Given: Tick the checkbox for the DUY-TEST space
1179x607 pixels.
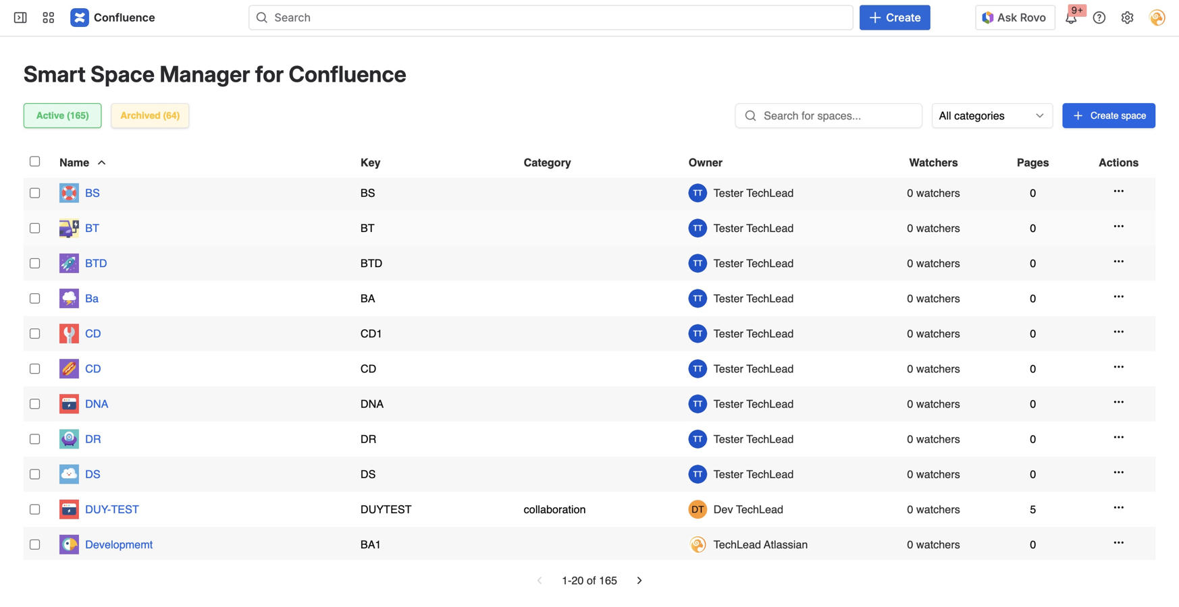Looking at the screenshot, I should point(35,509).
